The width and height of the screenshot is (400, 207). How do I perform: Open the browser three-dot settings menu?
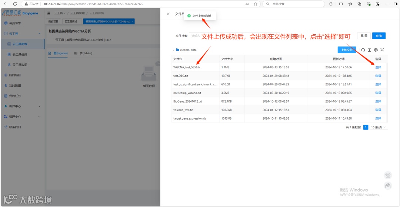387,4
